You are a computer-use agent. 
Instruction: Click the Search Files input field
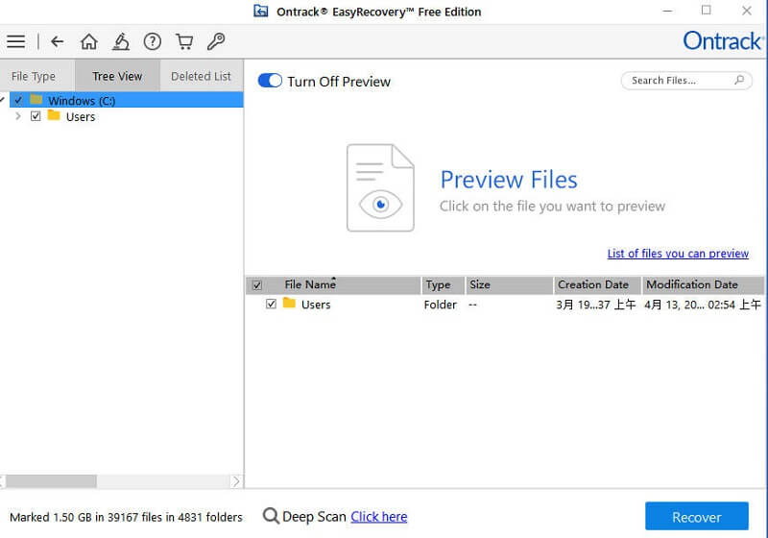pos(686,81)
